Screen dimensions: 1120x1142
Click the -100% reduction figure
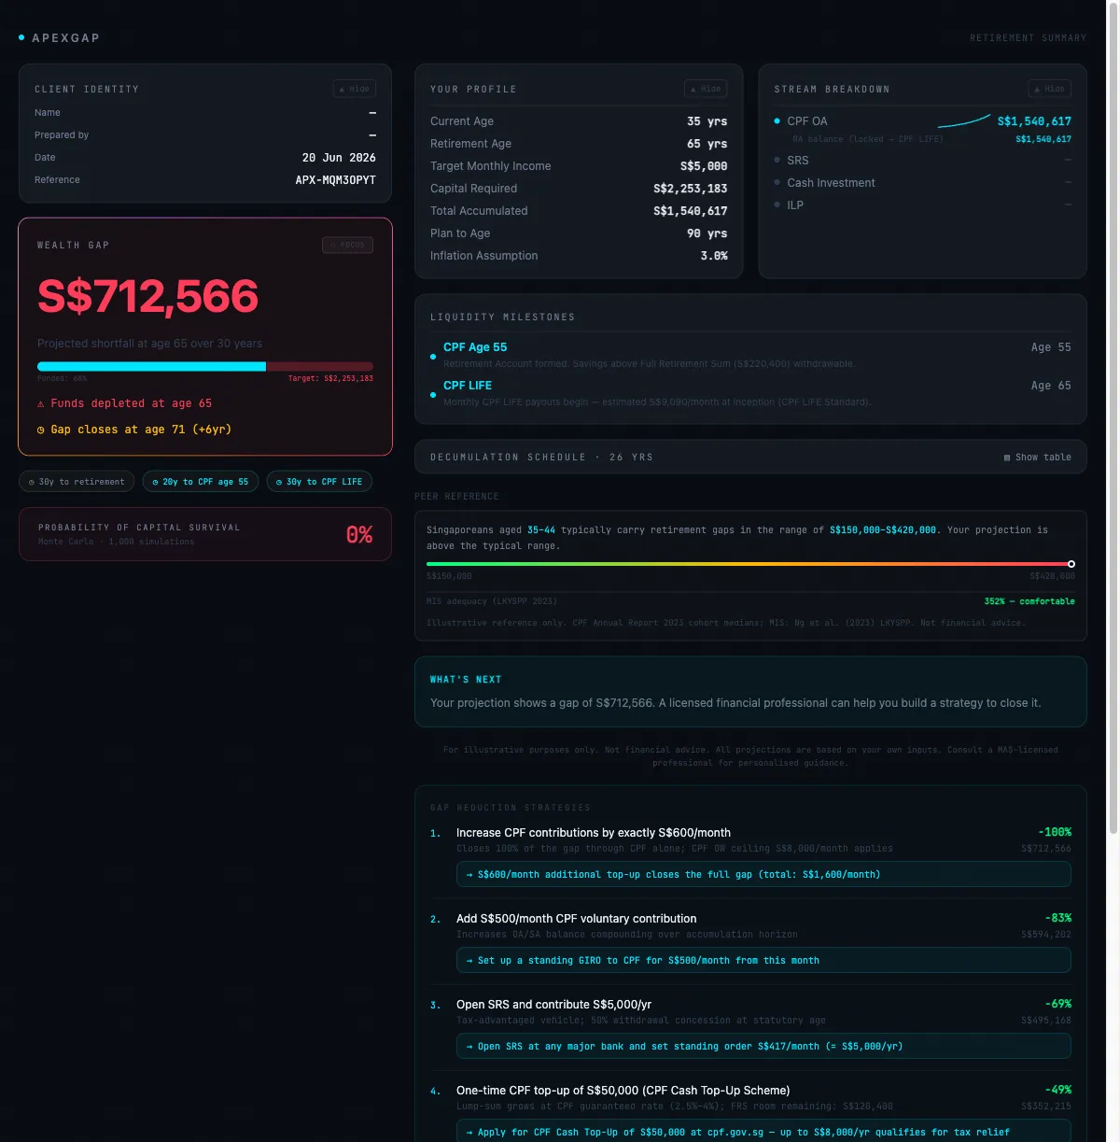(1055, 832)
